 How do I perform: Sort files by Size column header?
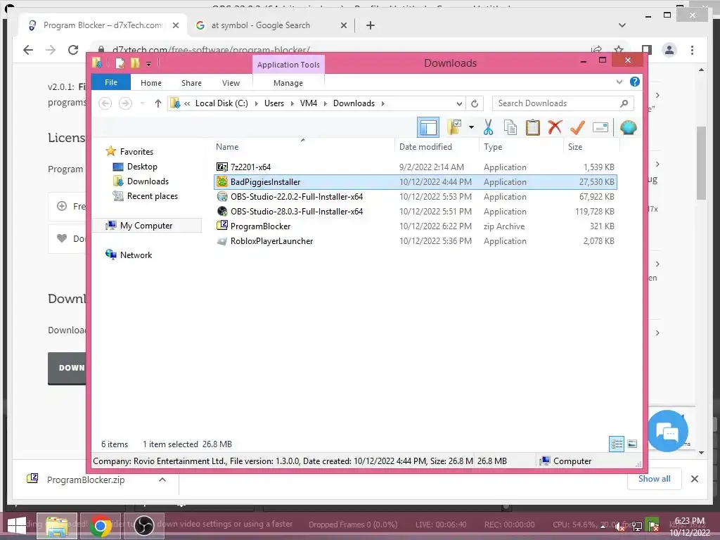(591, 146)
